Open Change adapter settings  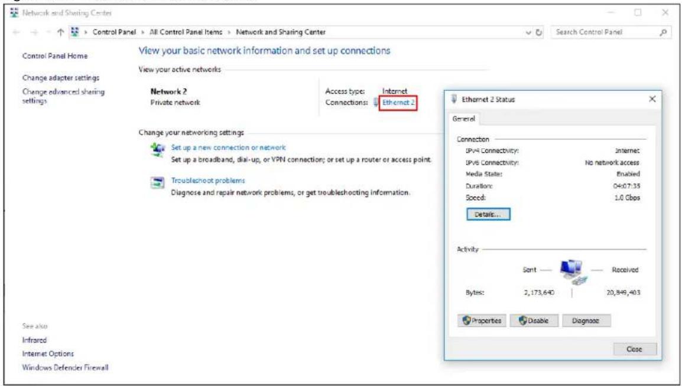(61, 78)
